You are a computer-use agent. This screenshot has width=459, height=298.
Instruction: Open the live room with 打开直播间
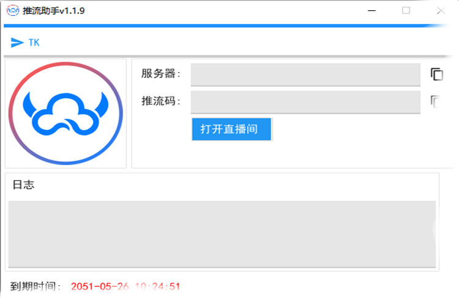pos(231,129)
